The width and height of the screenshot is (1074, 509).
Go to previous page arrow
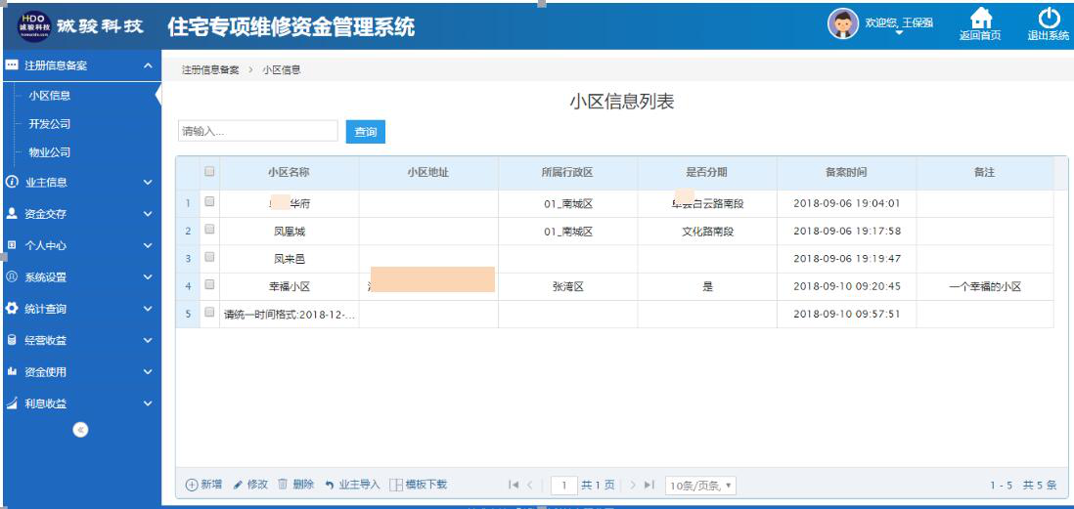click(x=529, y=485)
